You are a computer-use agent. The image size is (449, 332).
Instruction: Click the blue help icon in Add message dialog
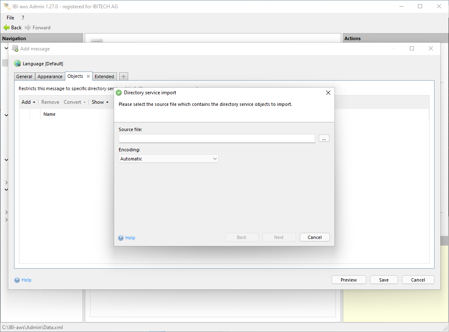(x=17, y=280)
